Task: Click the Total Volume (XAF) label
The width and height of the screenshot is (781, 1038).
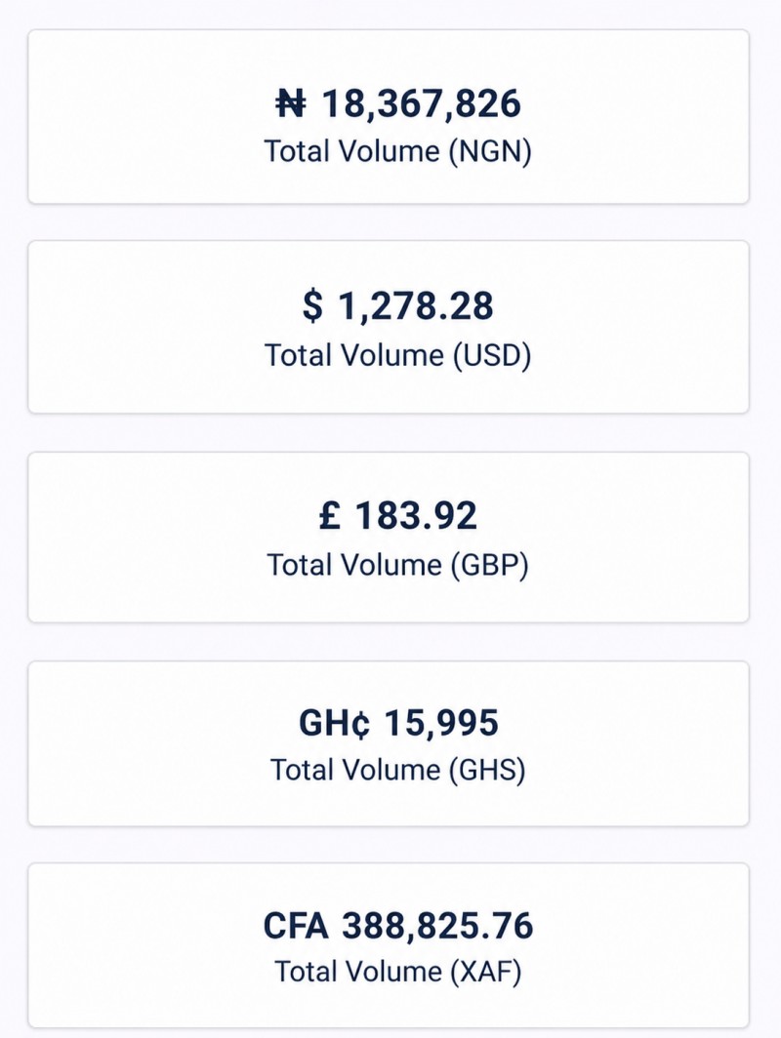Action: [x=398, y=971]
